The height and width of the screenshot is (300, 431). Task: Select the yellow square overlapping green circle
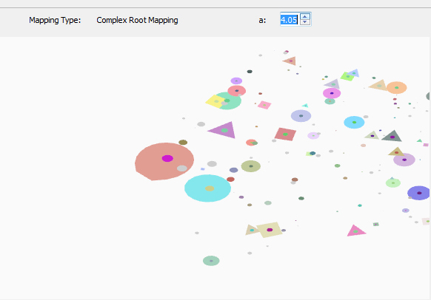coord(215,101)
